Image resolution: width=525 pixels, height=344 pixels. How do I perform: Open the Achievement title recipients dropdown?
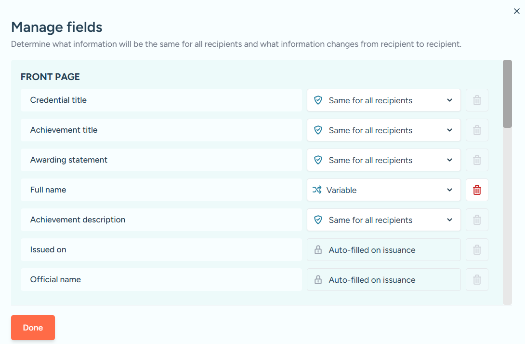[383, 130]
